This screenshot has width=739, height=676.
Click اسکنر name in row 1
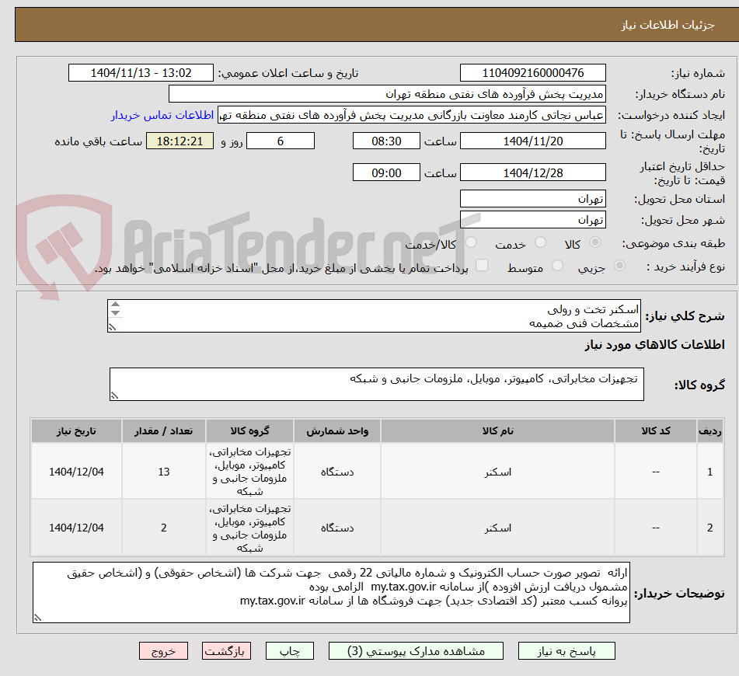(497, 472)
